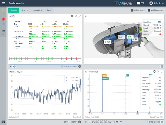Click the Edit Layout button
The image size is (166, 125).
coord(138,10)
